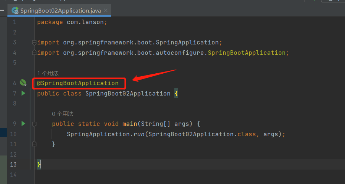Image resolution: width=345 pixels, height=184 pixels.
Task: Close the SpringBoot02Application.java tab
Action: pos(106,10)
